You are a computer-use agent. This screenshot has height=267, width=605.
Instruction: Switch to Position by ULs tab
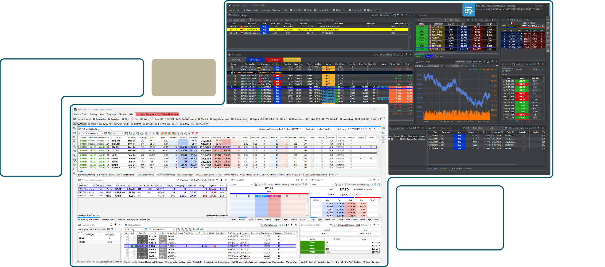tap(109, 220)
